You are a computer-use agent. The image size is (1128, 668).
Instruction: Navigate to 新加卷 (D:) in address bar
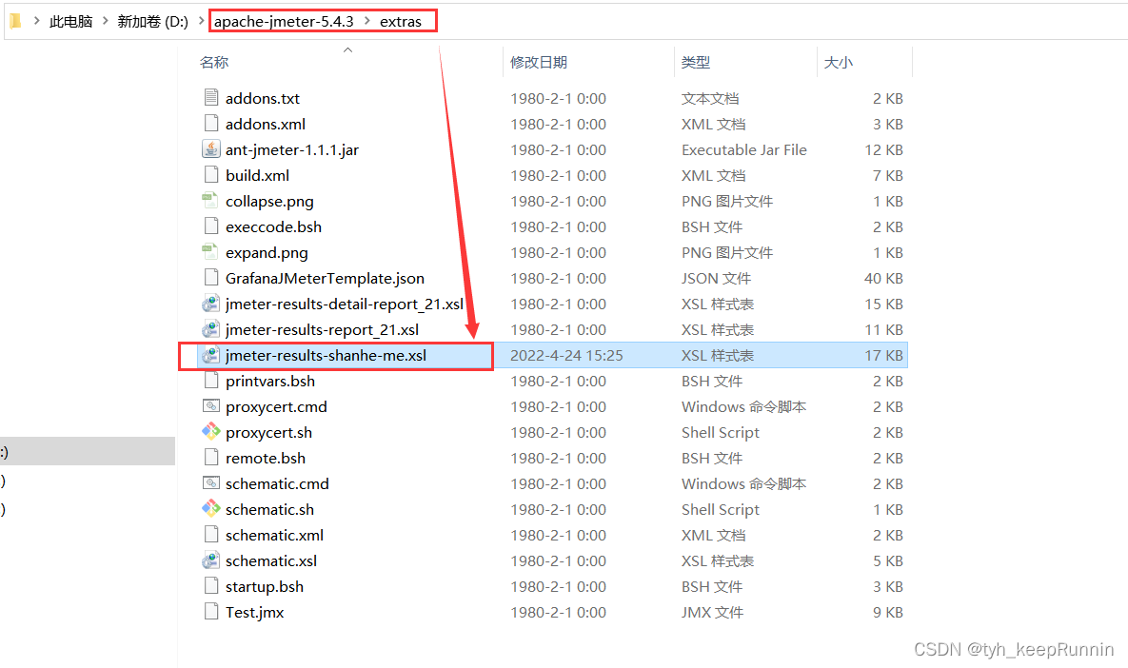[x=152, y=22]
